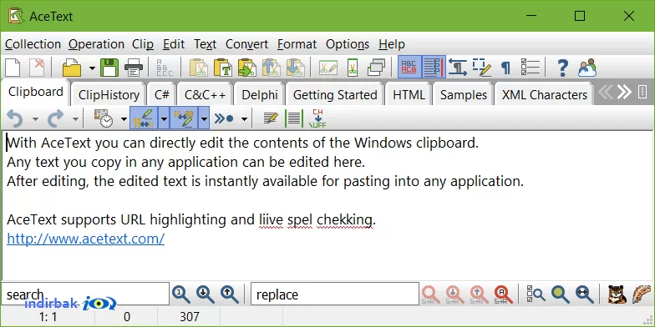Image resolution: width=655 pixels, height=327 pixels.
Task: Click replace all red magnifier icon
Action: coord(503,294)
